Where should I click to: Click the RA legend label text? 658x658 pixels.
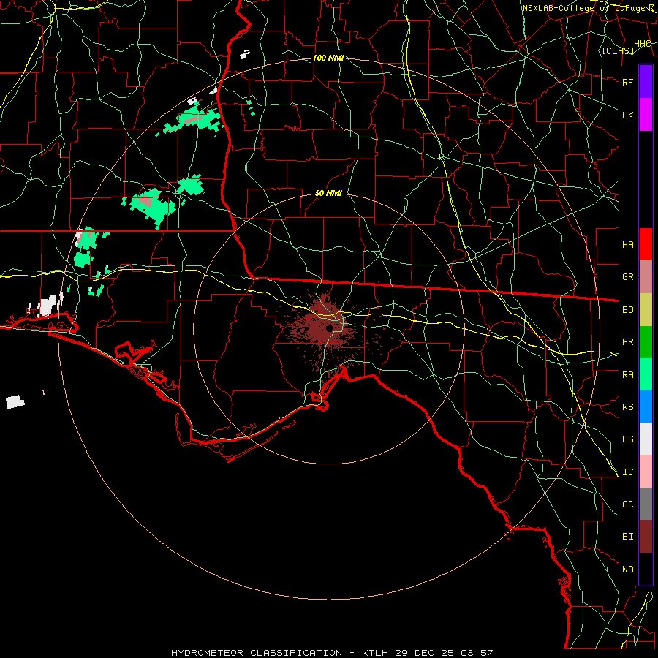(x=628, y=375)
